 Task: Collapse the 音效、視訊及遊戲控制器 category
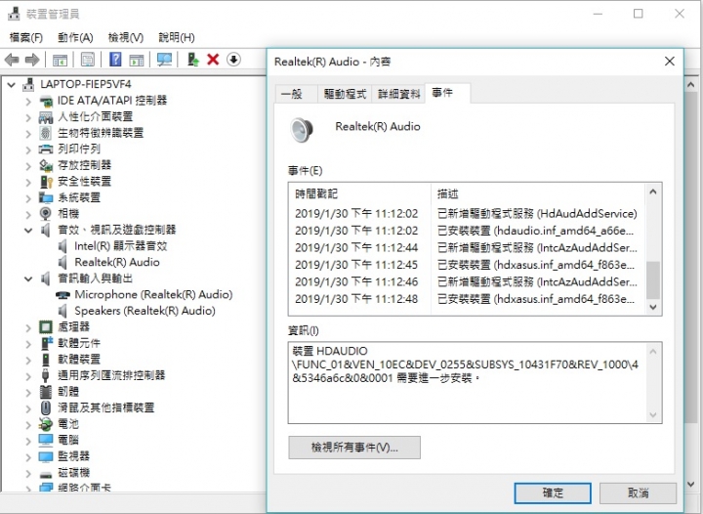28,230
